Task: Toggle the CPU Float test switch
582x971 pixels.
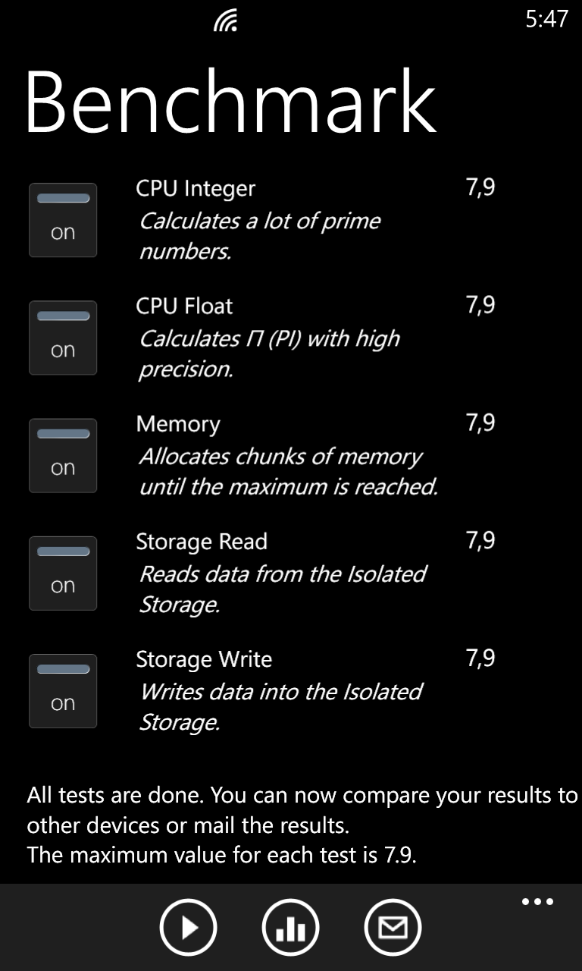Action: 63,338
